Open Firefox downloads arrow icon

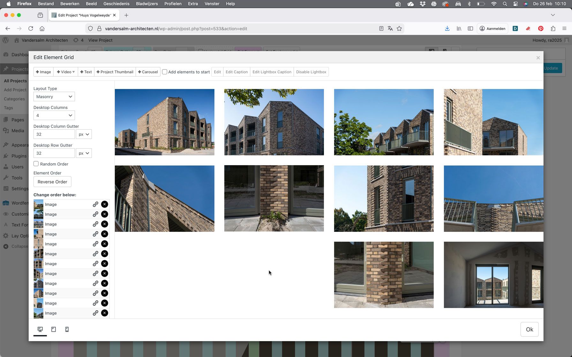coord(447,29)
